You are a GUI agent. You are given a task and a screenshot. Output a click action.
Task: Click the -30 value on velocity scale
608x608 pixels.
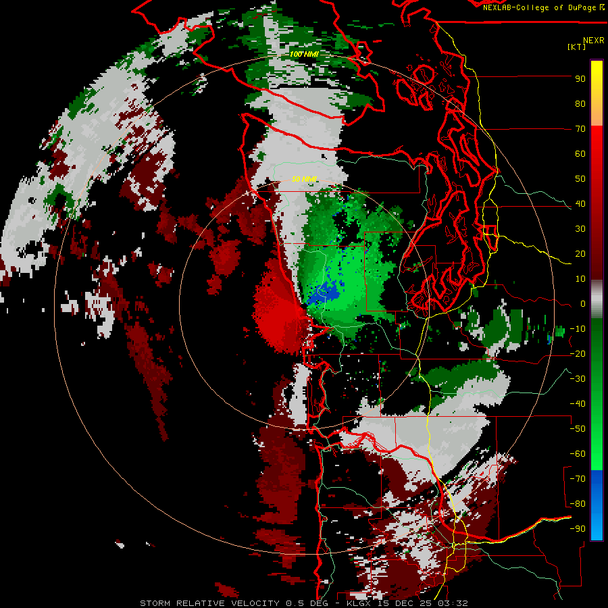tap(578, 379)
